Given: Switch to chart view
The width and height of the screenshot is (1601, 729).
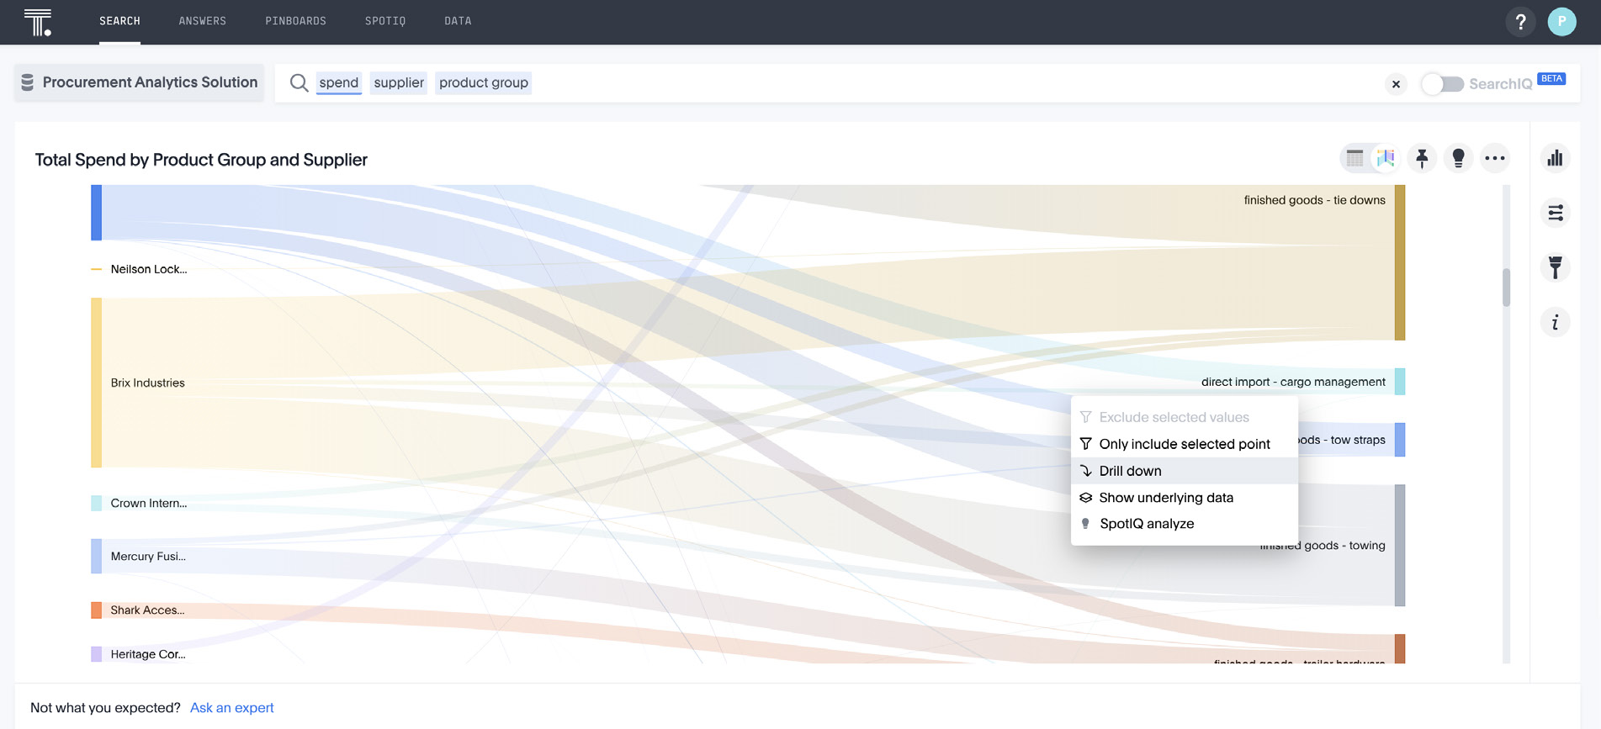Looking at the screenshot, I should click(x=1386, y=158).
